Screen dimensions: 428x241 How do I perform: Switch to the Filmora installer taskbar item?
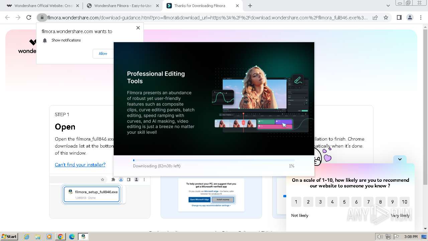click(x=83, y=237)
